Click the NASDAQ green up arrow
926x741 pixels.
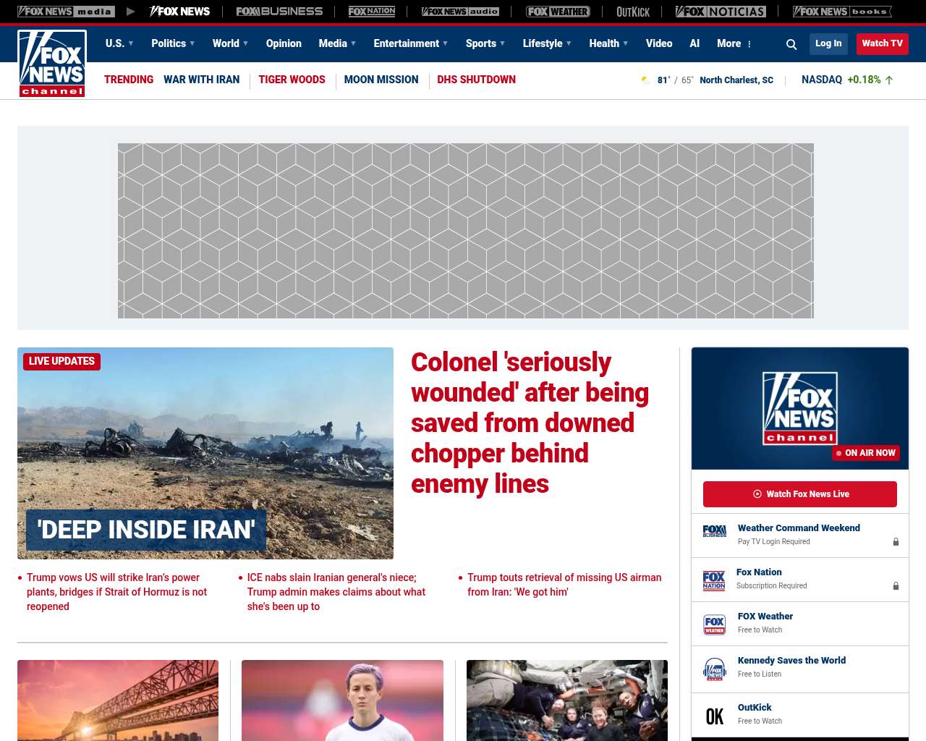point(889,80)
